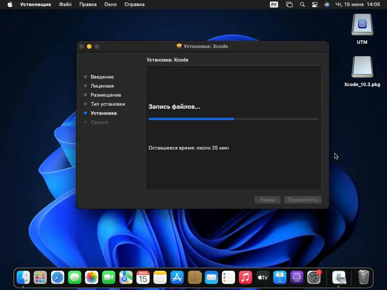Open Keynote from the Dock
This screenshot has width=387, height=290.
pyautogui.click(x=280, y=277)
